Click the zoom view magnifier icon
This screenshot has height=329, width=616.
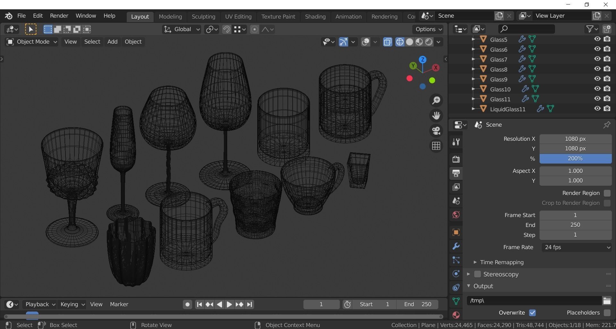click(436, 100)
